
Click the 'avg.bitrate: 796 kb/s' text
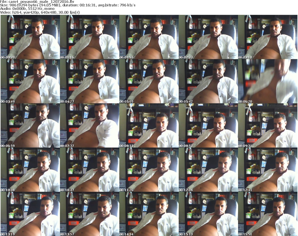117,5
